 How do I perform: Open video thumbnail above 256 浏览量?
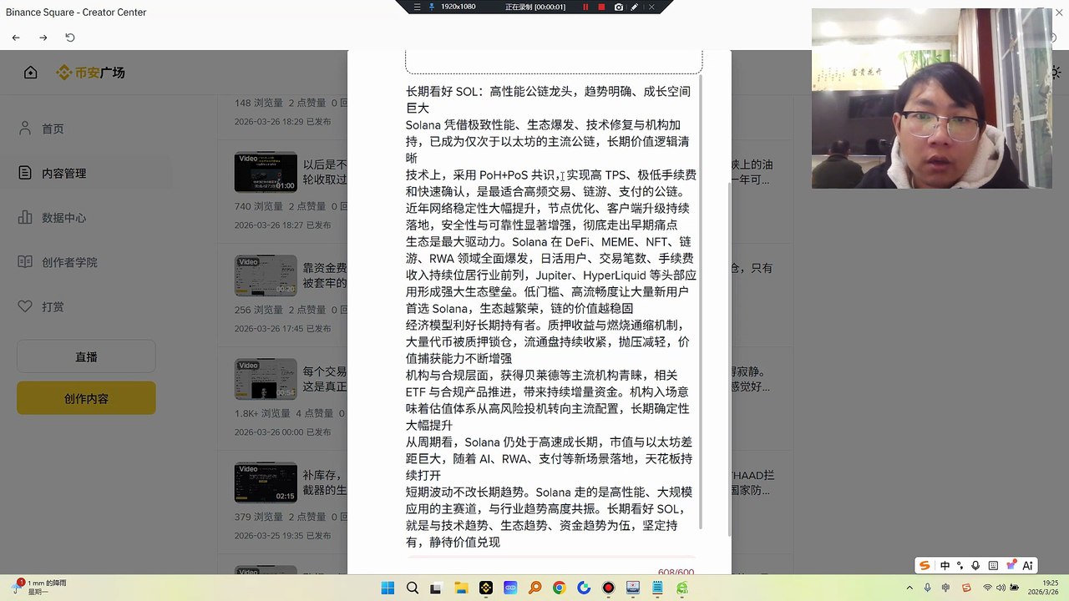(266, 275)
